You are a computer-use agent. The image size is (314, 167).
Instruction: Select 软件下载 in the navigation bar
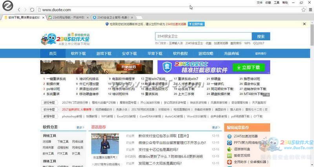(x=78, y=53)
